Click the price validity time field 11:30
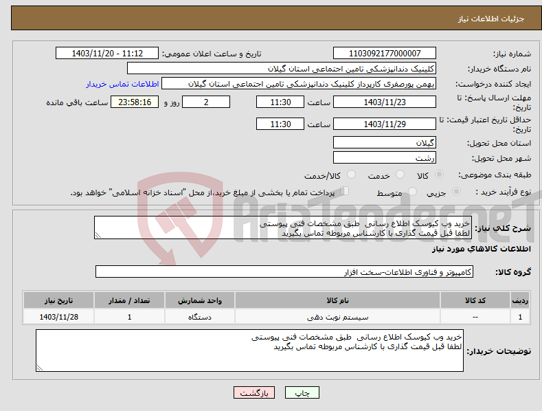 point(280,124)
